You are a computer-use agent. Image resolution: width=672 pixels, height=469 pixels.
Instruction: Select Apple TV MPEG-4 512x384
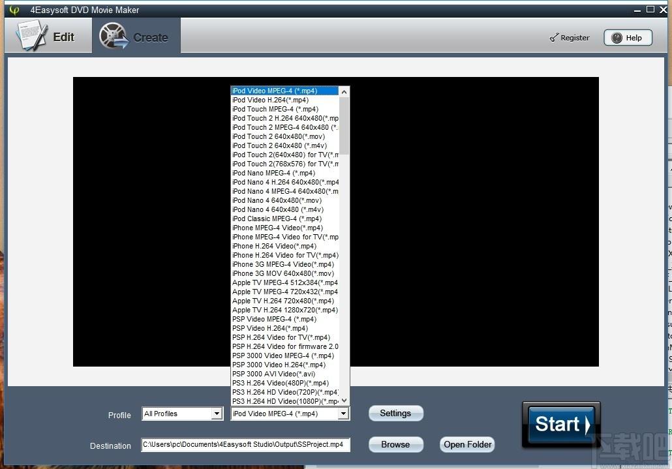click(285, 282)
